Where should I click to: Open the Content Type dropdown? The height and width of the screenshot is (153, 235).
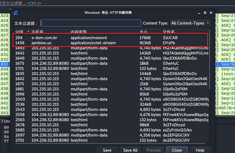190,23
